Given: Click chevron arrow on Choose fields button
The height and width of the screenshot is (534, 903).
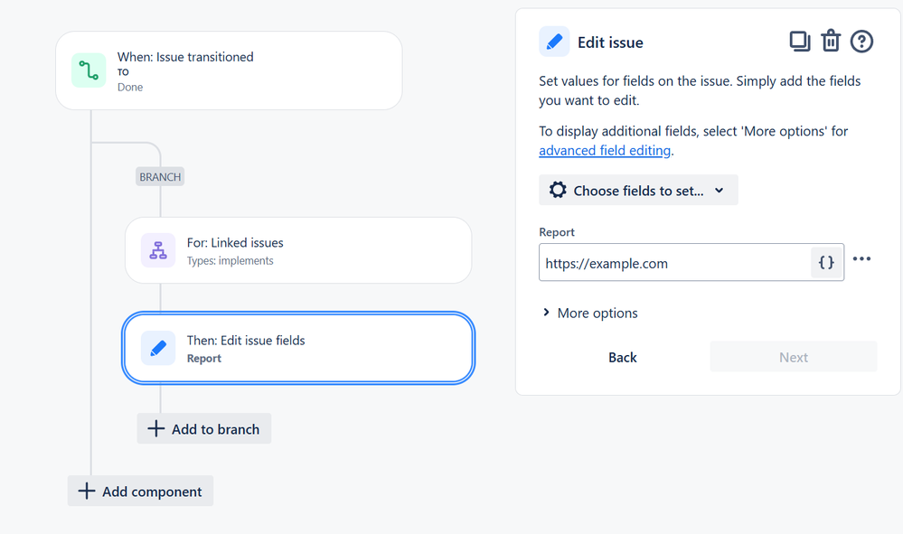Looking at the screenshot, I should pyautogui.click(x=720, y=191).
